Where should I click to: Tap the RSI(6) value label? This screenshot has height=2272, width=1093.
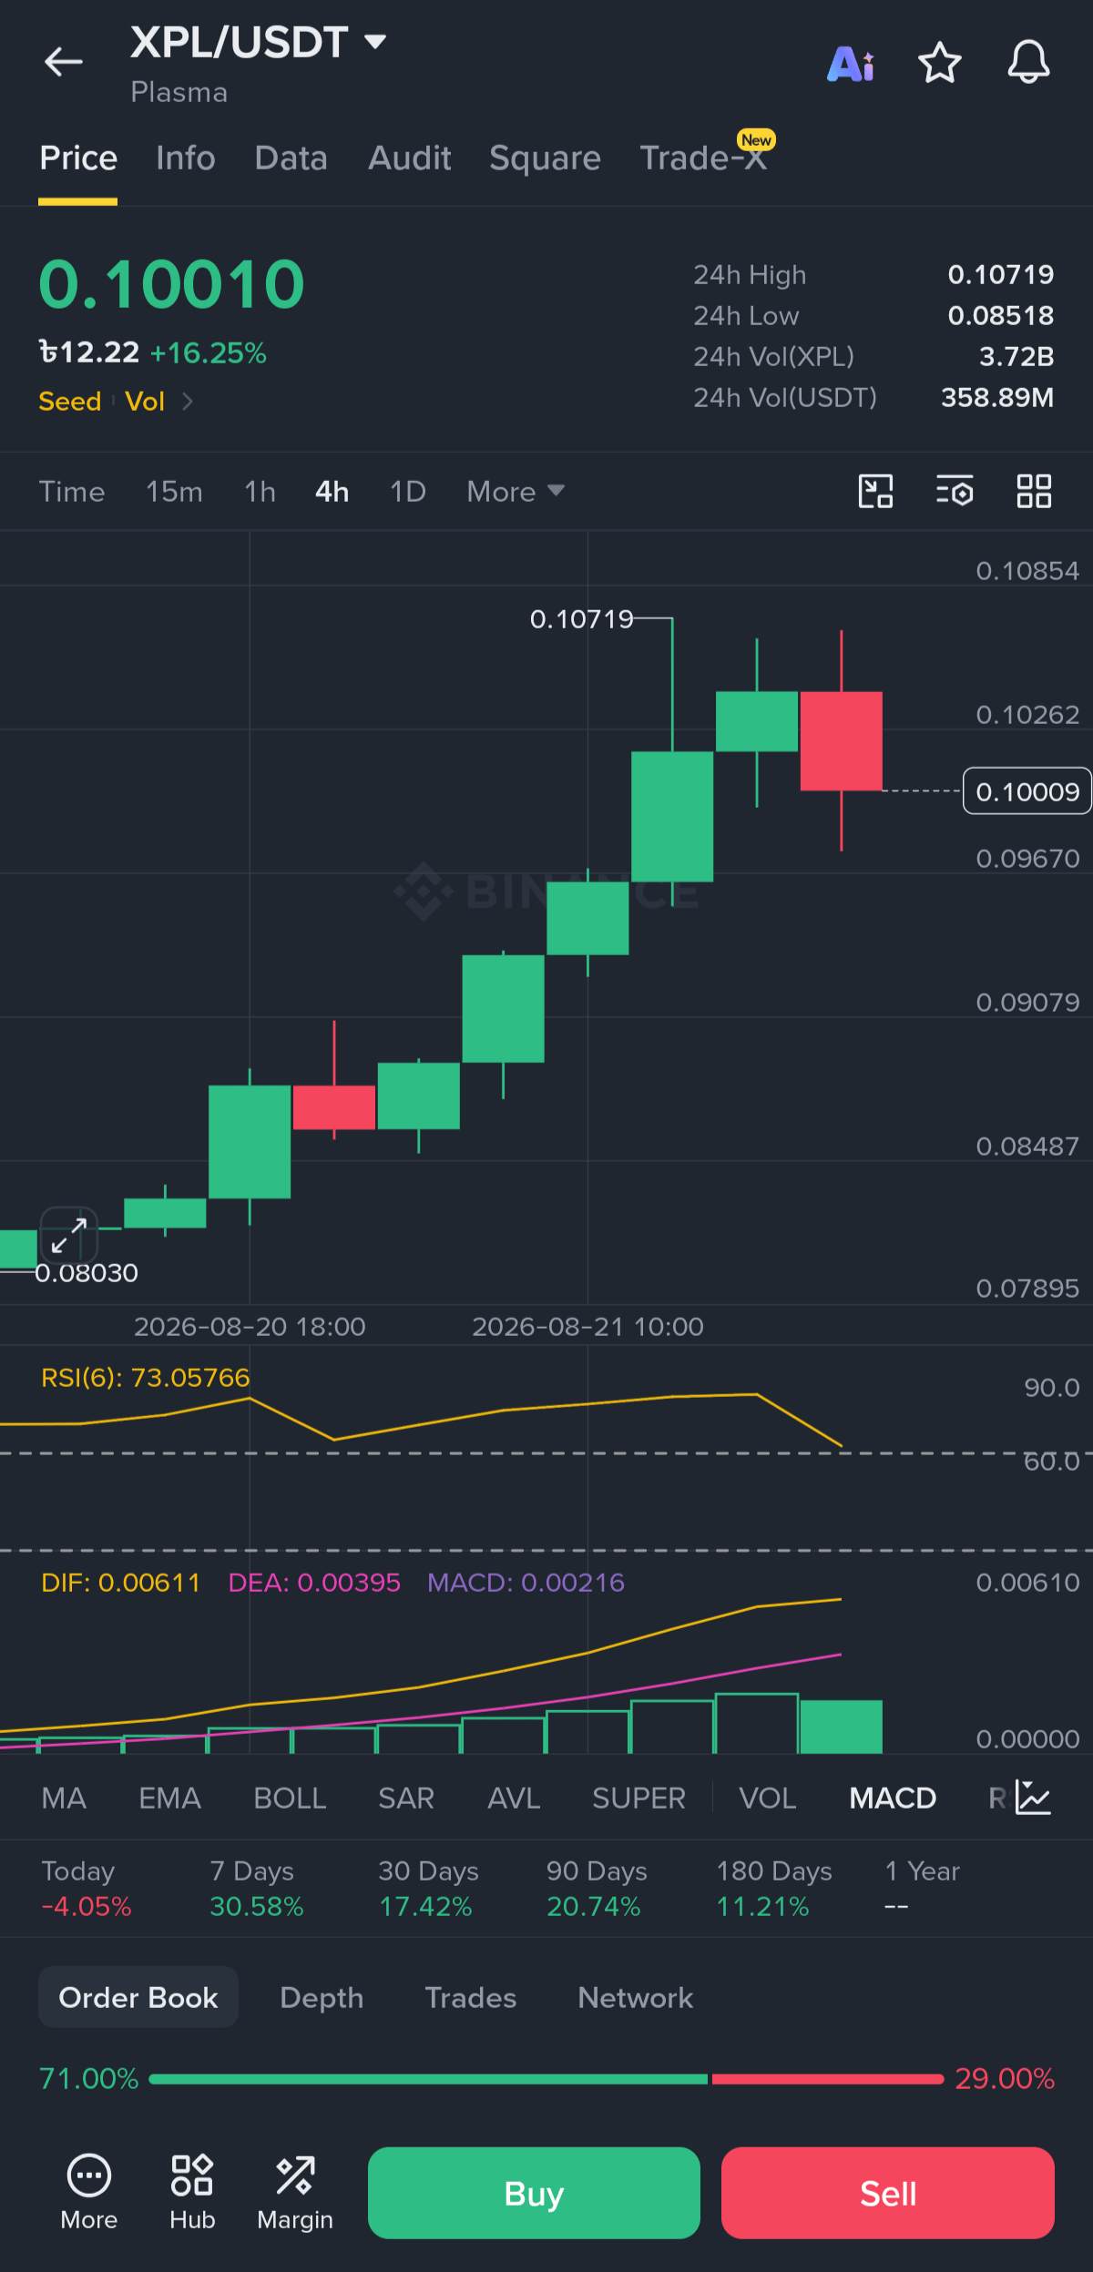click(146, 1378)
